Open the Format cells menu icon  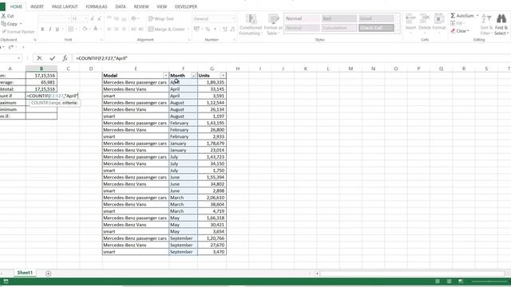(439, 19)
